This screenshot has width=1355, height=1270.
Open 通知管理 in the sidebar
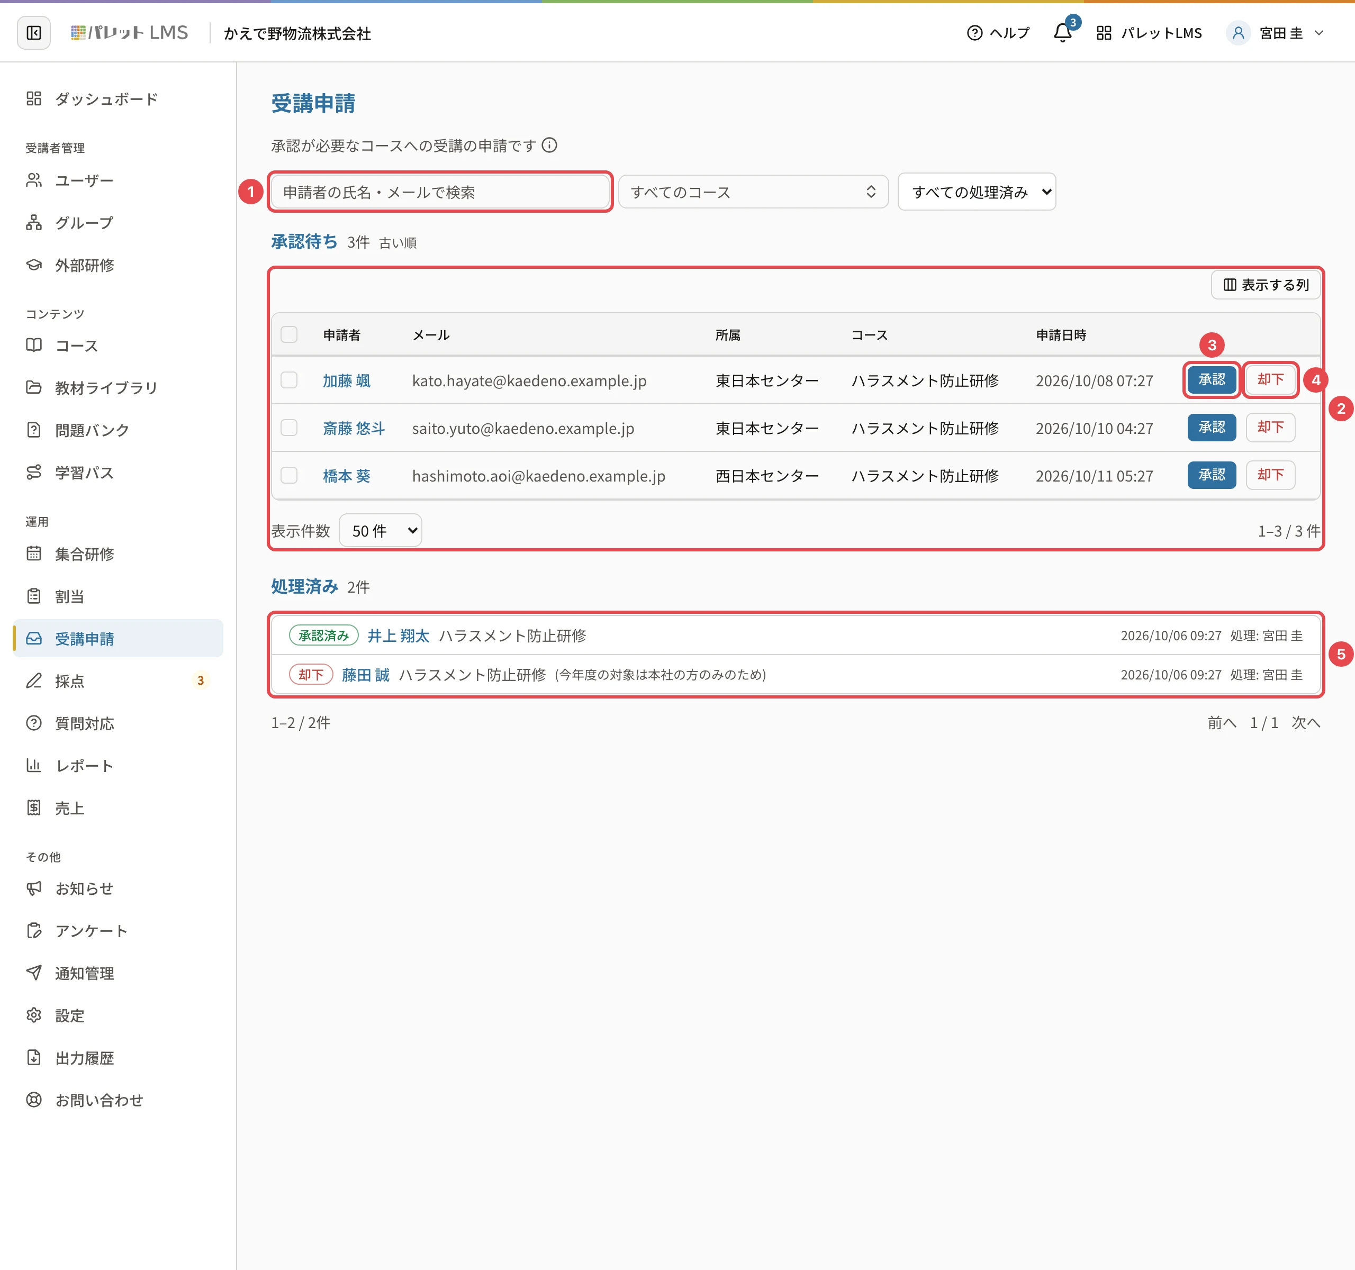tap(118, 973)
